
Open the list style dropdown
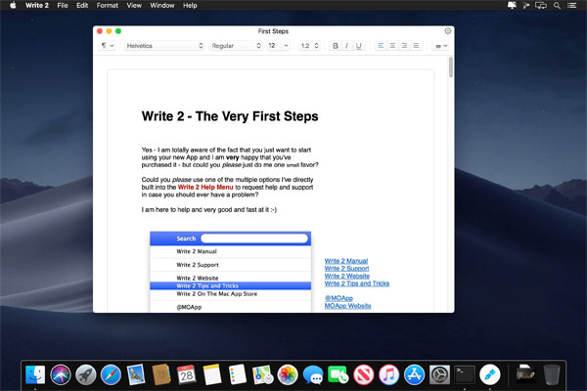[x=441, y=46]
